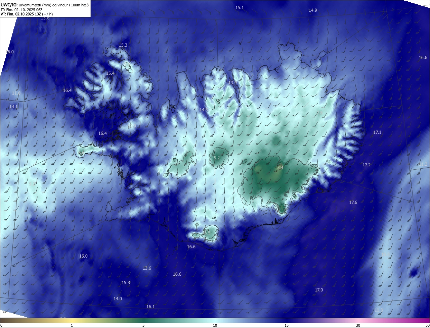Viewport: 430px width, 328px height.
Task: Click the 15.4 value on the map
Action: pyautogui.click(x=110, y=73)
